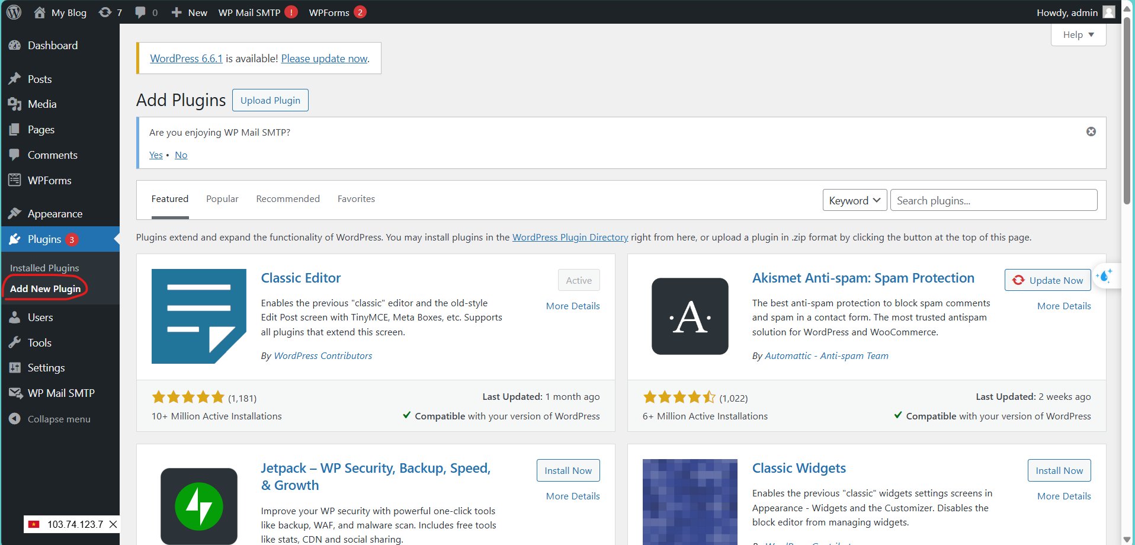The height and width of the screenshot is (545, 1135).
Task: Open Akismet Anti-spam plugin title
Action: tap(863, 278)
